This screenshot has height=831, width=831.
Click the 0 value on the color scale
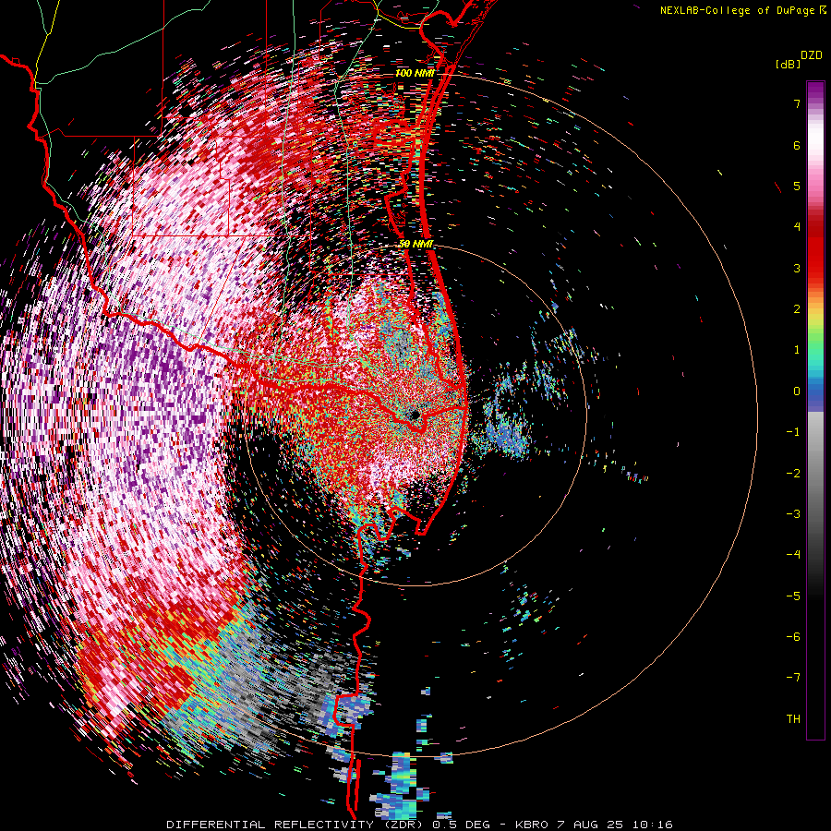(x=797, y=391)
